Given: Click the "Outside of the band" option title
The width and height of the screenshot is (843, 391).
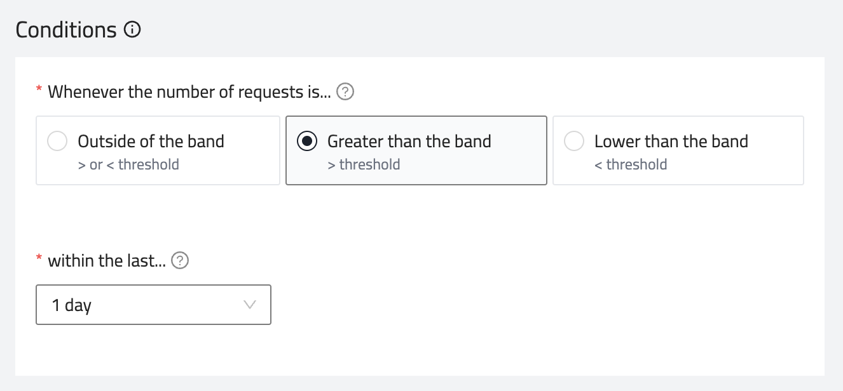Looking at the screenshot, I should point(151,141).
